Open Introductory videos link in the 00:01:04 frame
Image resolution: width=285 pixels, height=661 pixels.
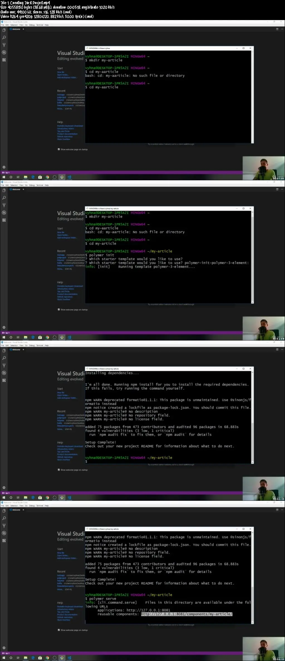[x=65, y=128]
